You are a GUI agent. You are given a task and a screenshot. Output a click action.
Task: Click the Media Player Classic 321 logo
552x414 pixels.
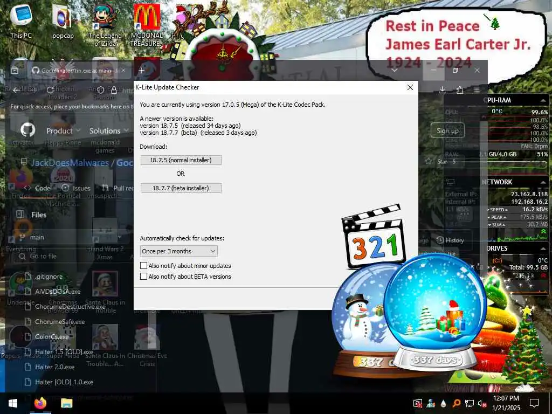point(373,238)
